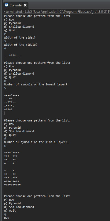This screenshot has width=110, height=221.
Task: Click the typed 'r' row input
Action: click(5, 34)
